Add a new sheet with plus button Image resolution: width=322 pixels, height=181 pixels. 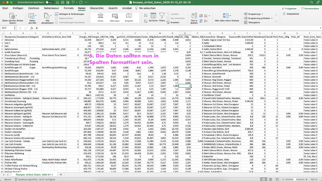[61, 174]
